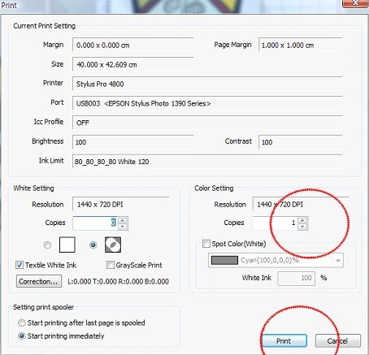Viewport: 369px width, 355px height.
Task: Click the White Ink percent field
Action: point(296,278)
